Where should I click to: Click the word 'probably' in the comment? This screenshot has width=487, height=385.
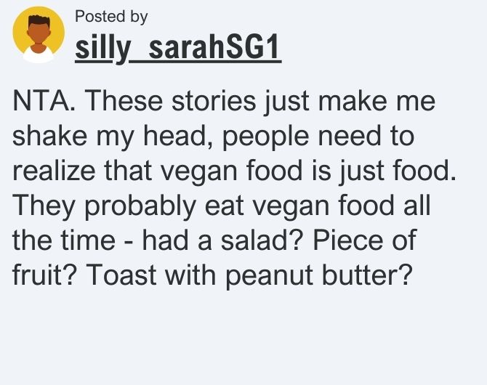point(140,206)
